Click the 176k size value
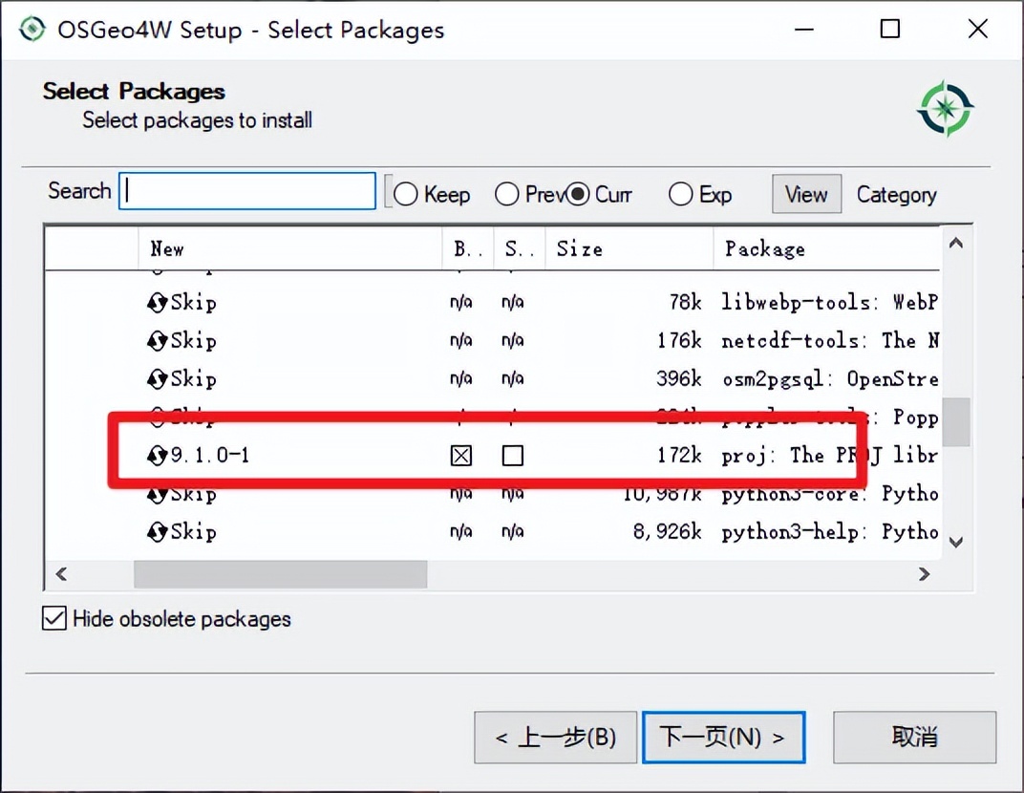Screen dimensions: 1024x793 (x=679, y=340)
